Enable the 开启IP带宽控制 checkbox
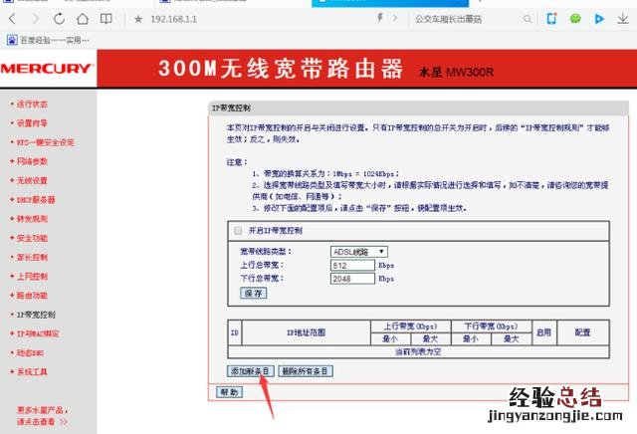 [238, 231]
